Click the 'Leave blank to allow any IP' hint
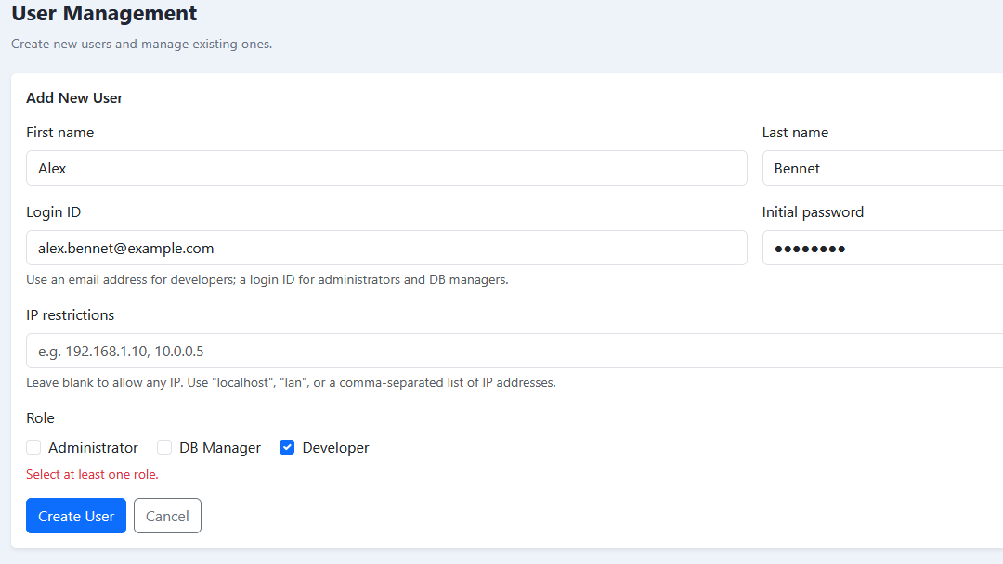 291,382
